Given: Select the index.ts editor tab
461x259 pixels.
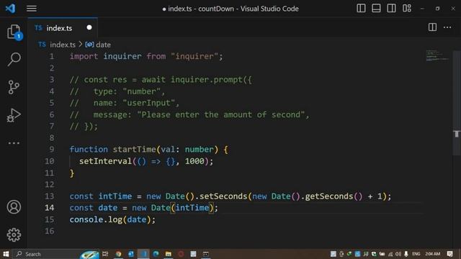Looking at the screenshot, I should pyautogui.click(x=63, y=28).
